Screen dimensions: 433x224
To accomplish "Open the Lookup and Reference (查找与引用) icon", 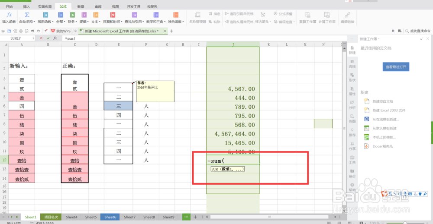I will coord(134,15).
